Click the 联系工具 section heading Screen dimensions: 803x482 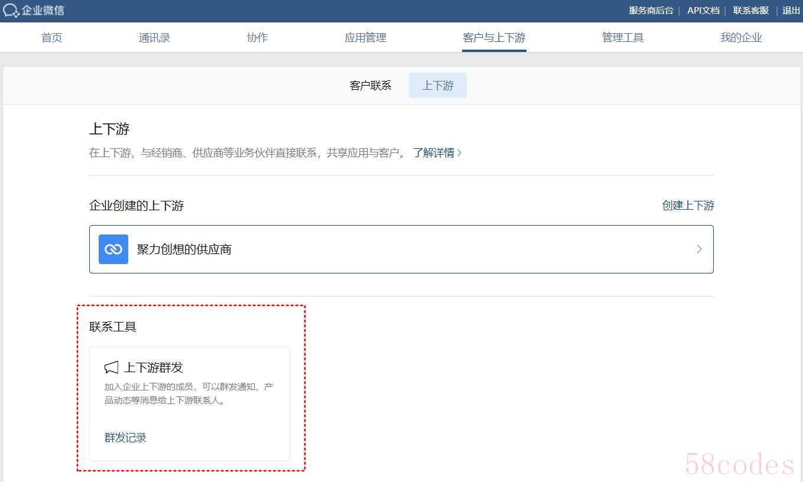tap(113, 327)
